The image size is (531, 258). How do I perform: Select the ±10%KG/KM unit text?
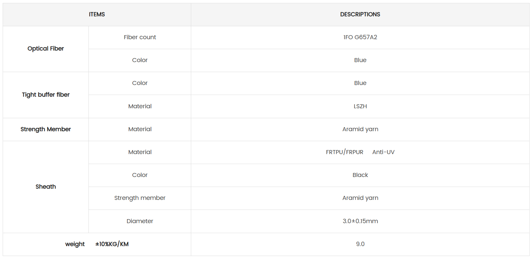click(x=112, y=244)
